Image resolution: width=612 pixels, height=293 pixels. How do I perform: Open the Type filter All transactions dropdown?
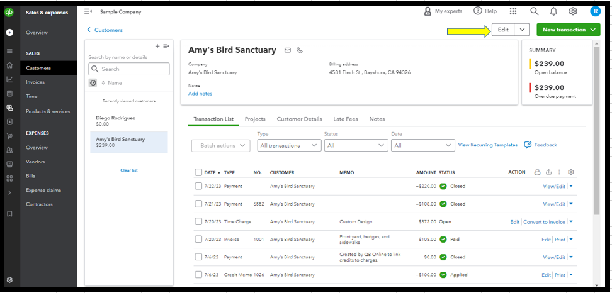pos(289,145)
